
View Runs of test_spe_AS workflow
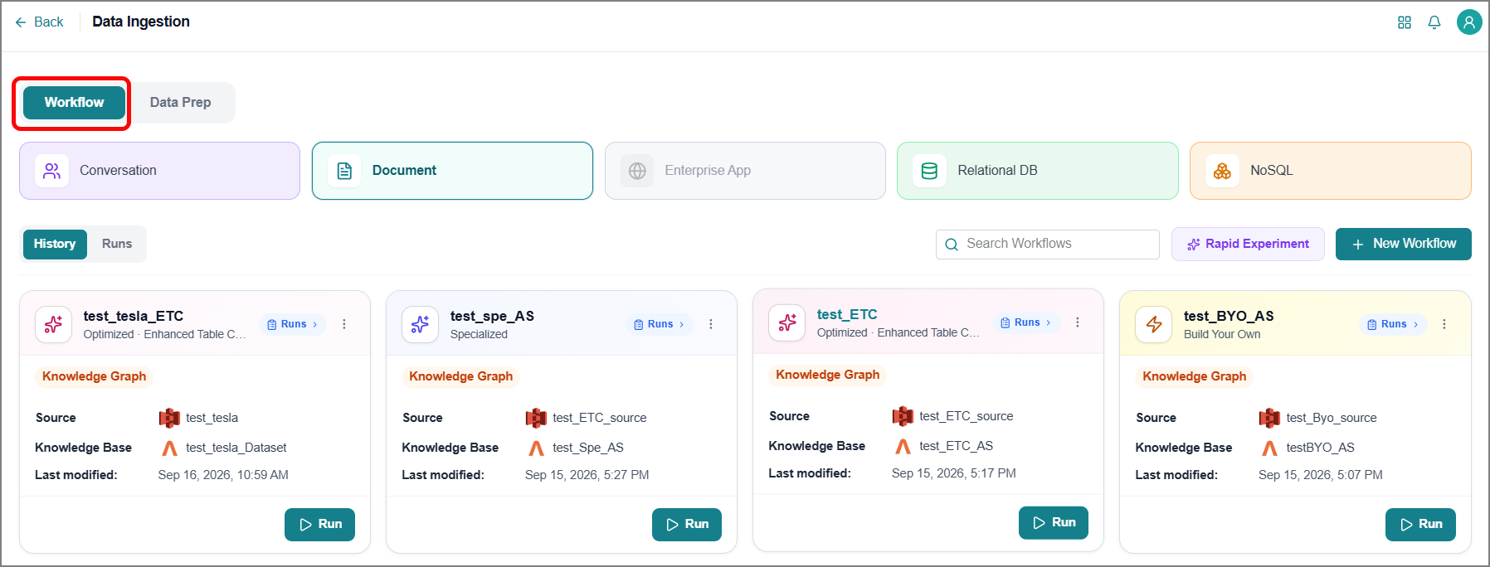pos(659,324)
